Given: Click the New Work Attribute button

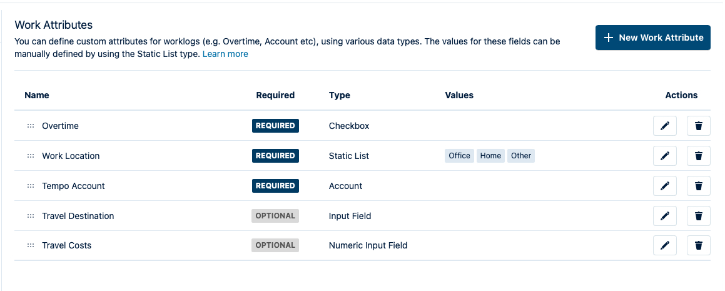Looking at the screenshot, I should [x=652, y=38].
